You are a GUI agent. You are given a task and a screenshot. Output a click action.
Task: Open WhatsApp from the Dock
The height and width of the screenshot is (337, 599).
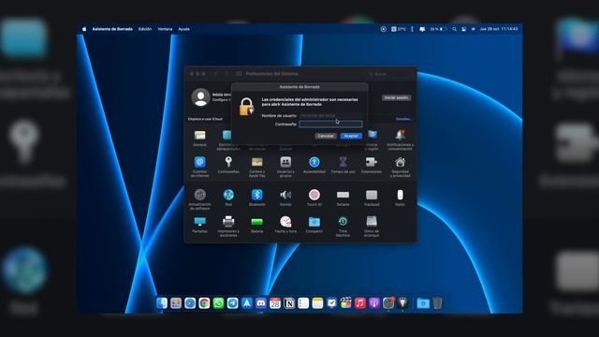coord(218,303)
